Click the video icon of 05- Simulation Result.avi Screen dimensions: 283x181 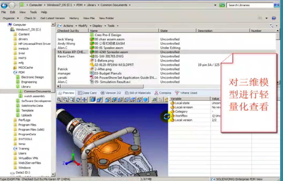tap(92, 82)
